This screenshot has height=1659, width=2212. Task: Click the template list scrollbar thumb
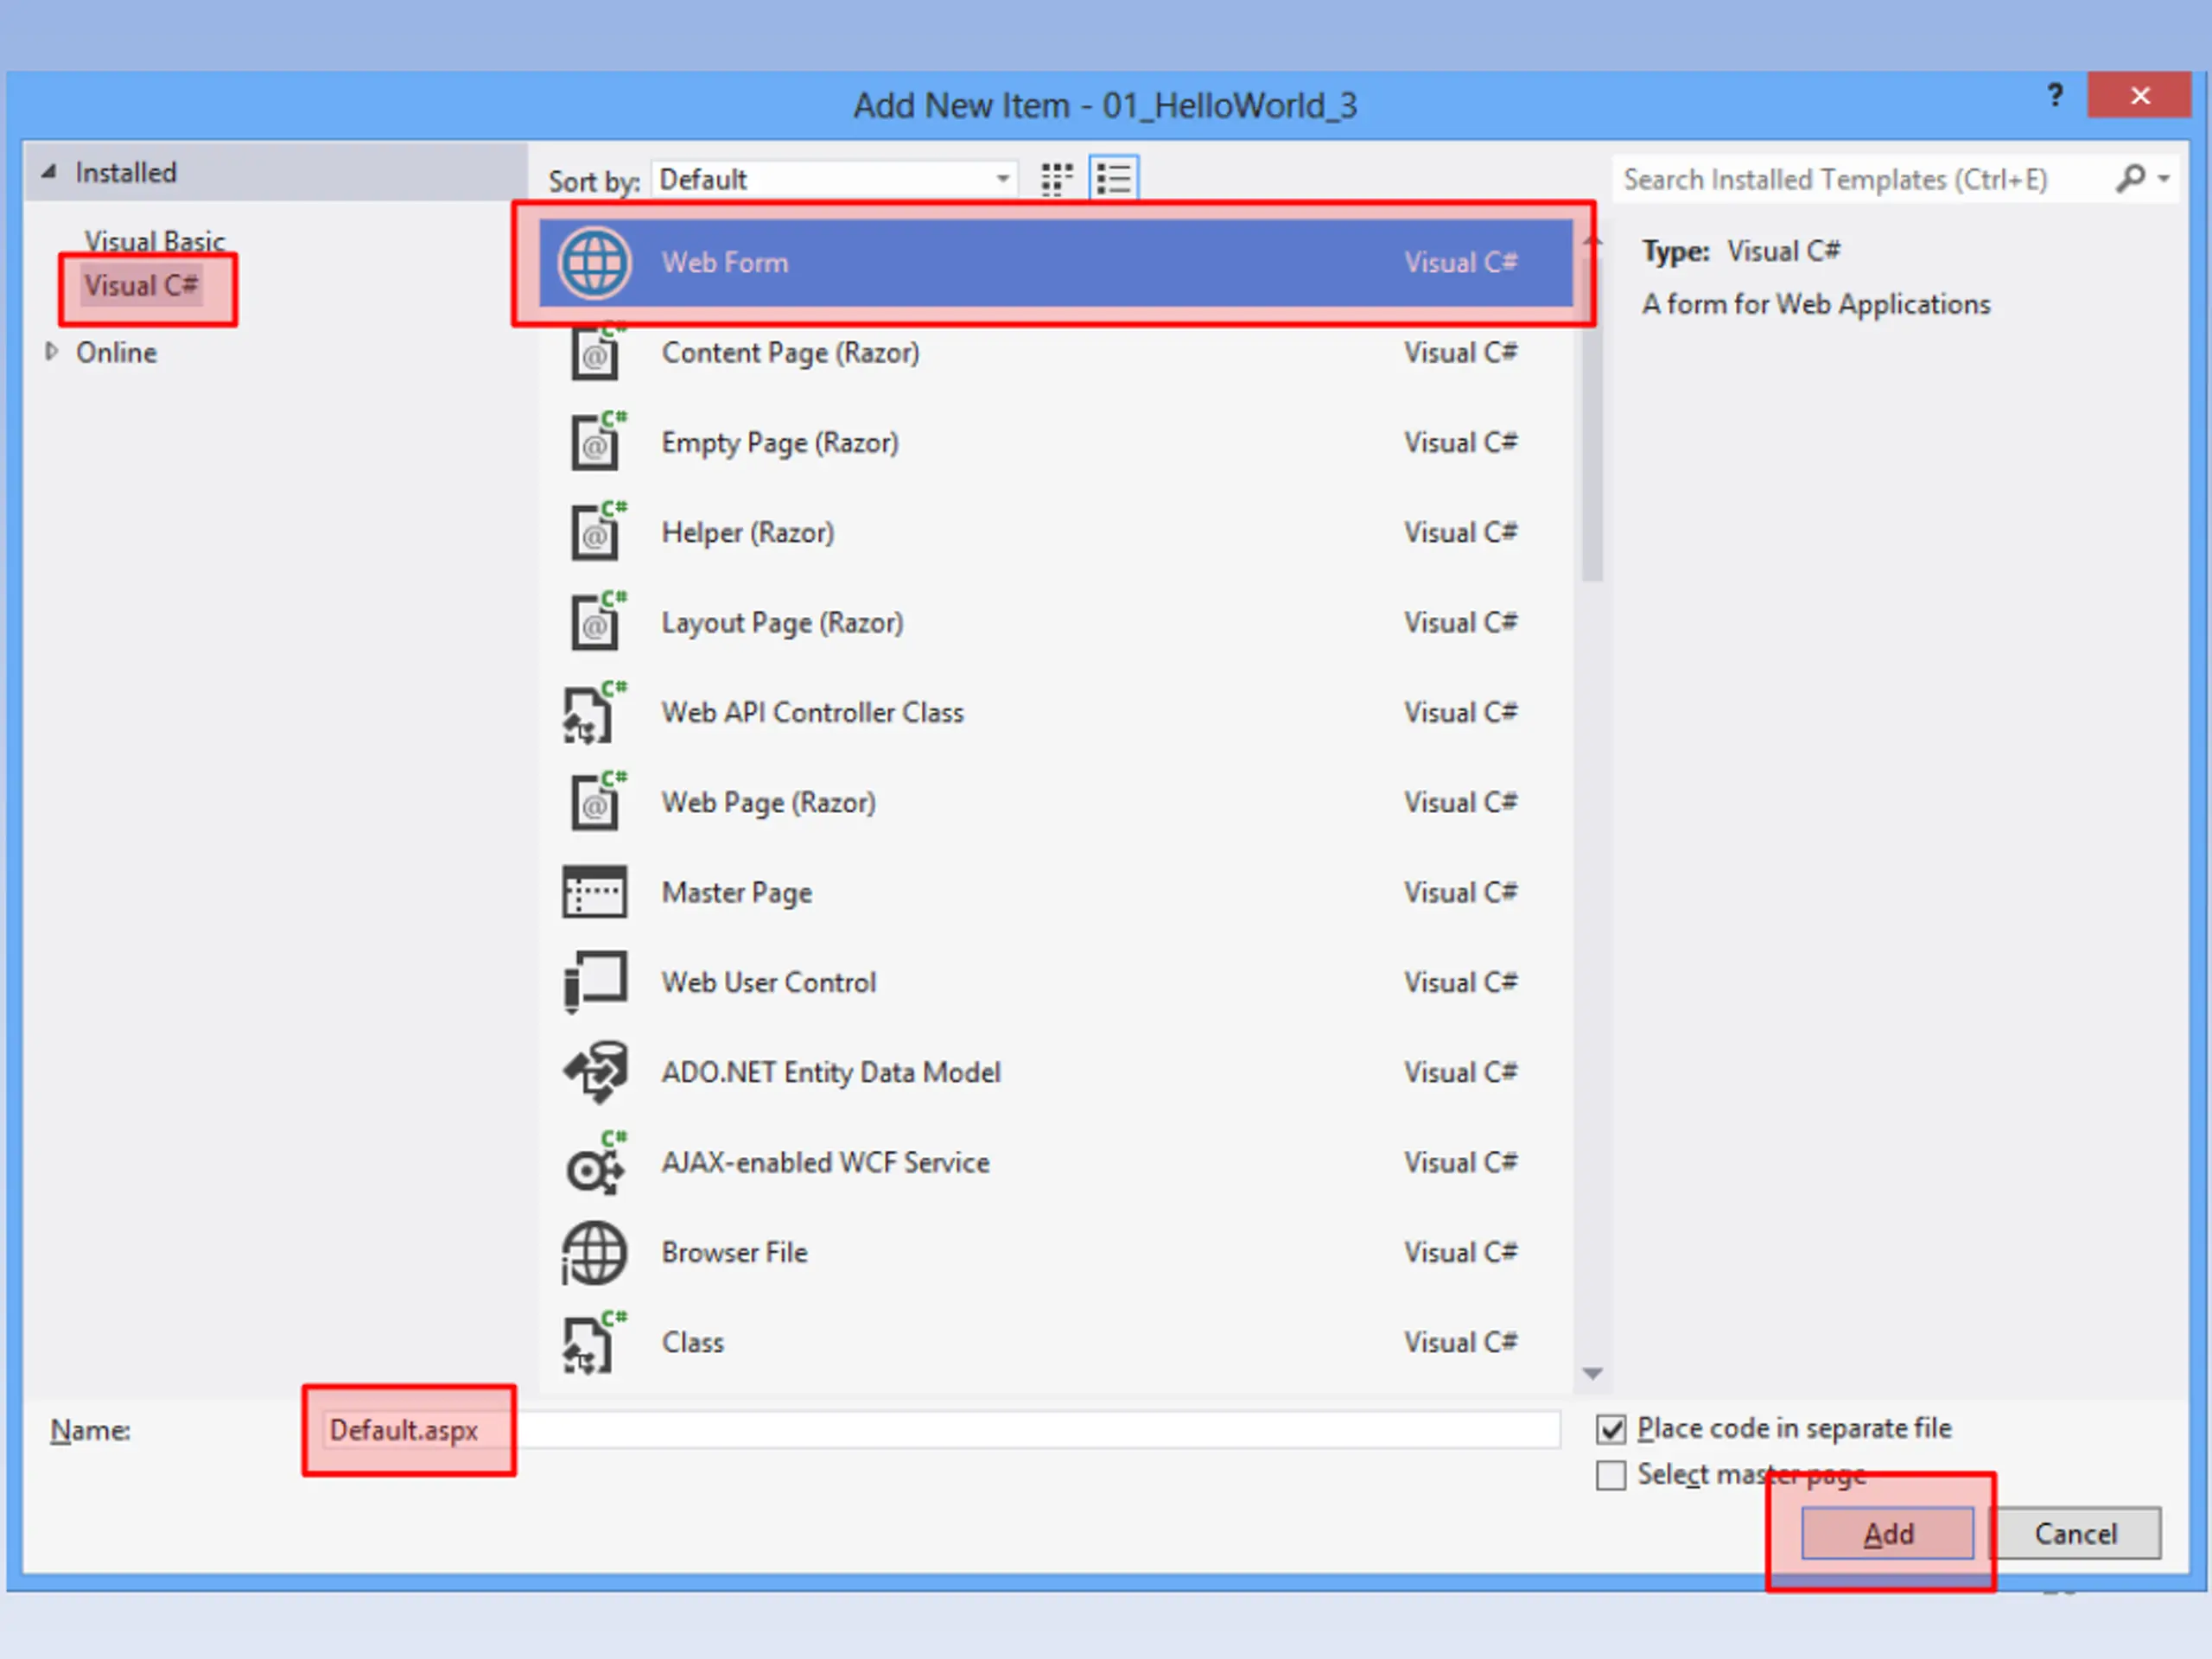[1592, 420]
